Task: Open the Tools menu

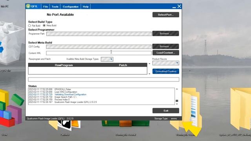Action: coord(55,7)
